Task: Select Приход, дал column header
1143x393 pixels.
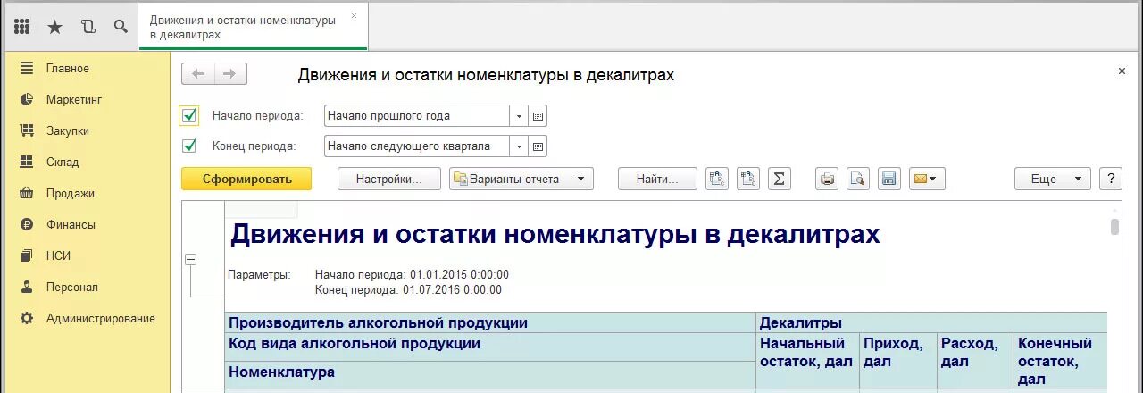Action: pos(897,361)
